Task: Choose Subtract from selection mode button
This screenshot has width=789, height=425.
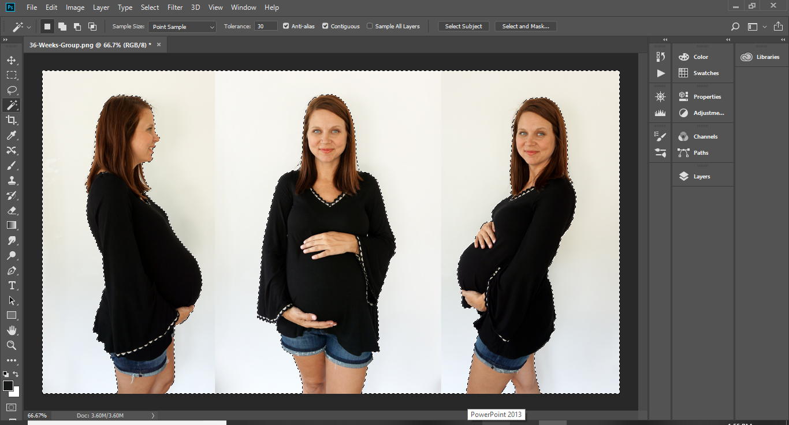Action: (77, 27)
